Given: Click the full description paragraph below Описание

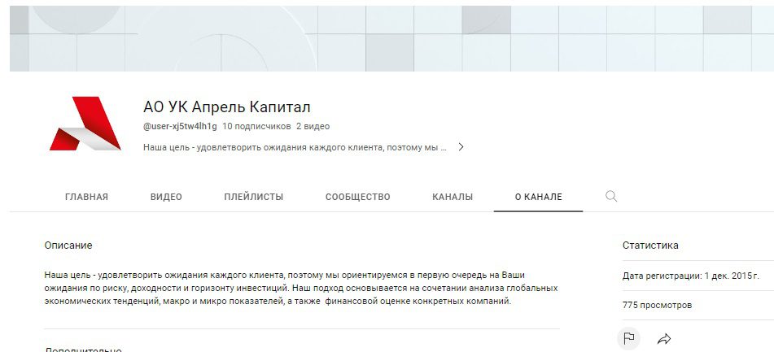Looking at the screenshot, I should click(301, 288).
